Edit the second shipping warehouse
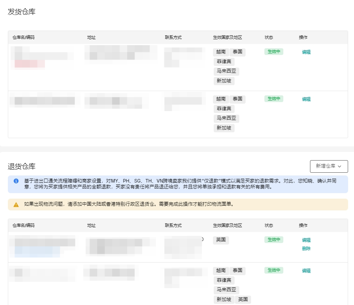354x305 pixels. (306, 99)
